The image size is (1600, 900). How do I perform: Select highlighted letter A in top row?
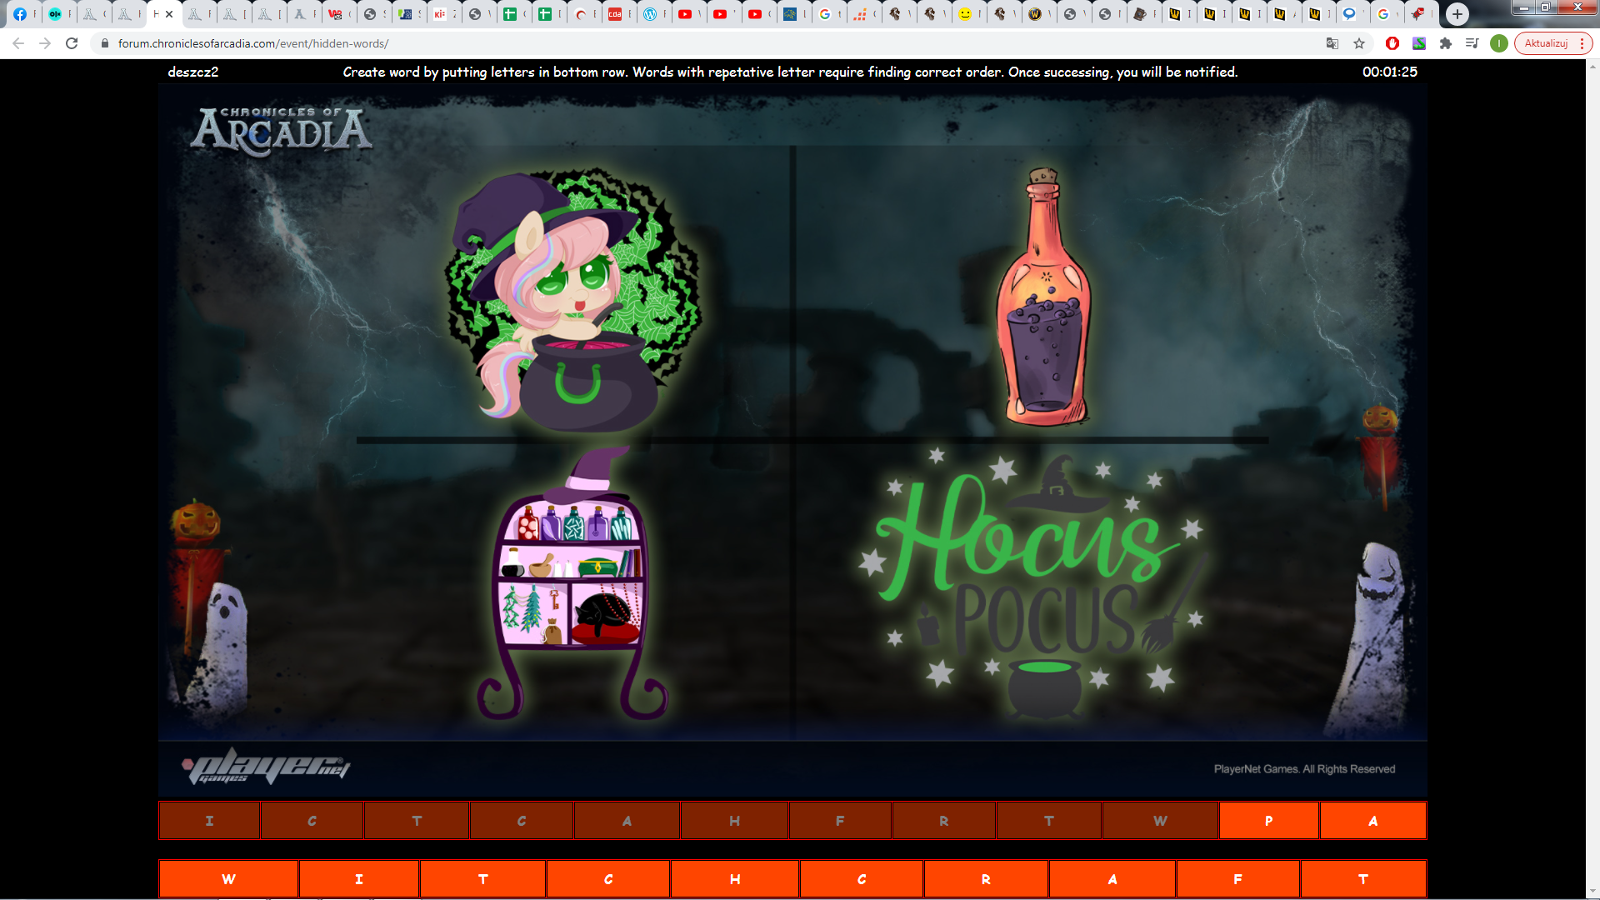1372,821
